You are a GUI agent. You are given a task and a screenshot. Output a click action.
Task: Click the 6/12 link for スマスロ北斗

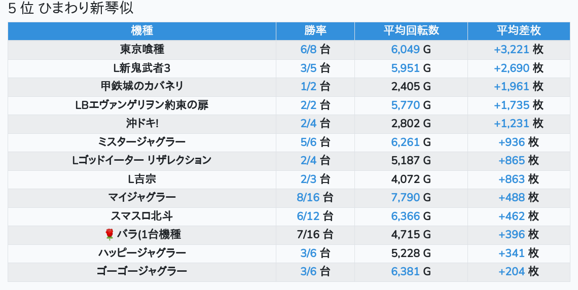[308, 216]
